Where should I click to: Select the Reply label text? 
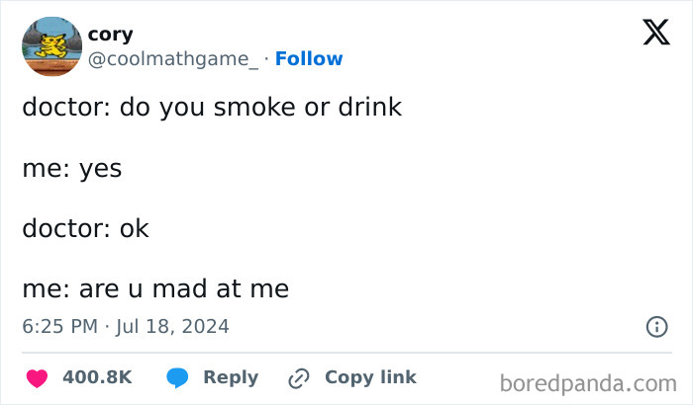point(231,378)
